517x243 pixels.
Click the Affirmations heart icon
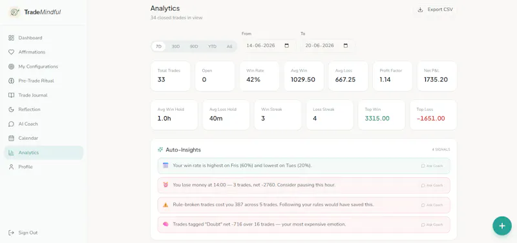(x=11, y=52)
